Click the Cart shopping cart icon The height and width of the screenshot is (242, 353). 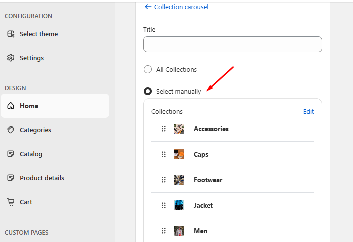(11, 202)
